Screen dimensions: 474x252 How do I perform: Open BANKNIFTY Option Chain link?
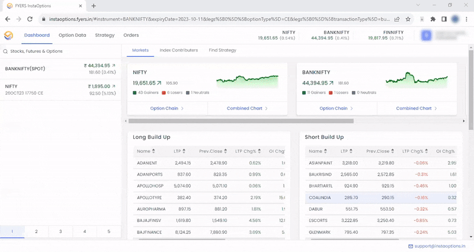336,108
